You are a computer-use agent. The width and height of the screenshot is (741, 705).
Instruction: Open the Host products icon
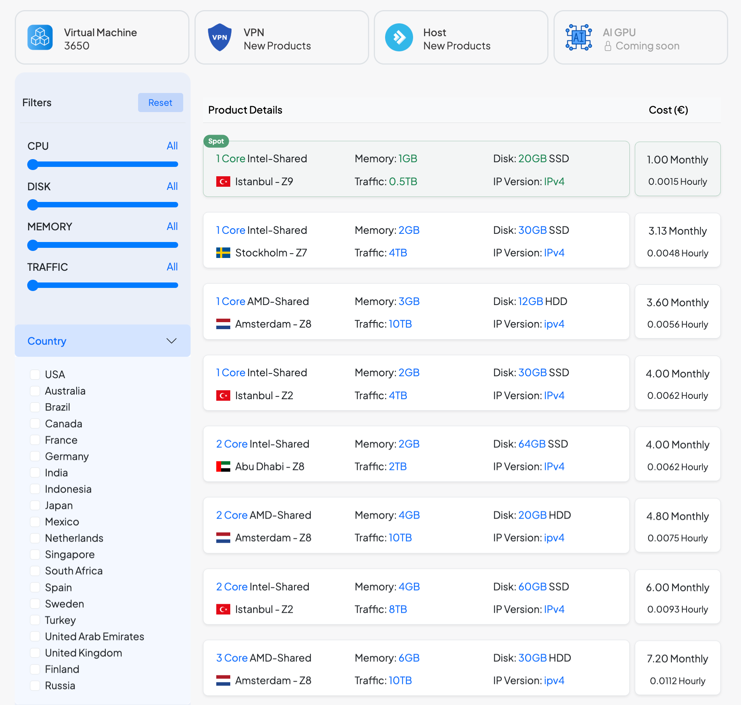coord(399,37)
